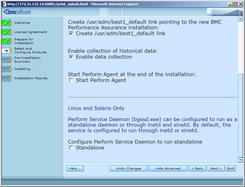Image resolution: width=245 pixels, height=187 pixels.
Task: Click the scrollbar down arrow
Action: [240, 160]
